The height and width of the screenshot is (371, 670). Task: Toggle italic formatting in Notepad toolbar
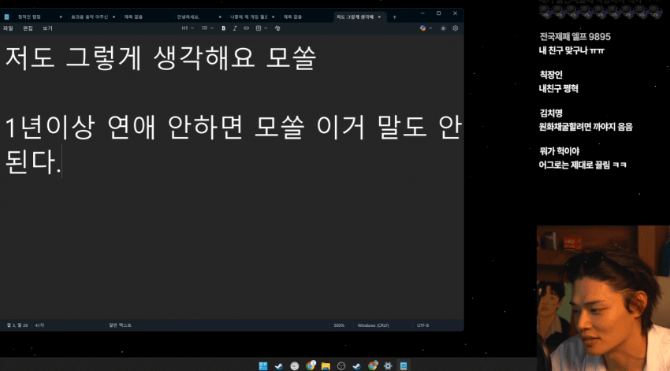click(235, 28)
